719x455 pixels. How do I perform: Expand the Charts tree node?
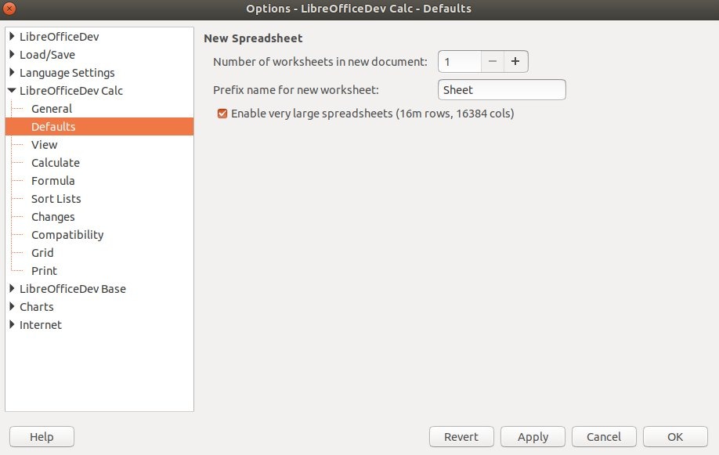[13, 306]
